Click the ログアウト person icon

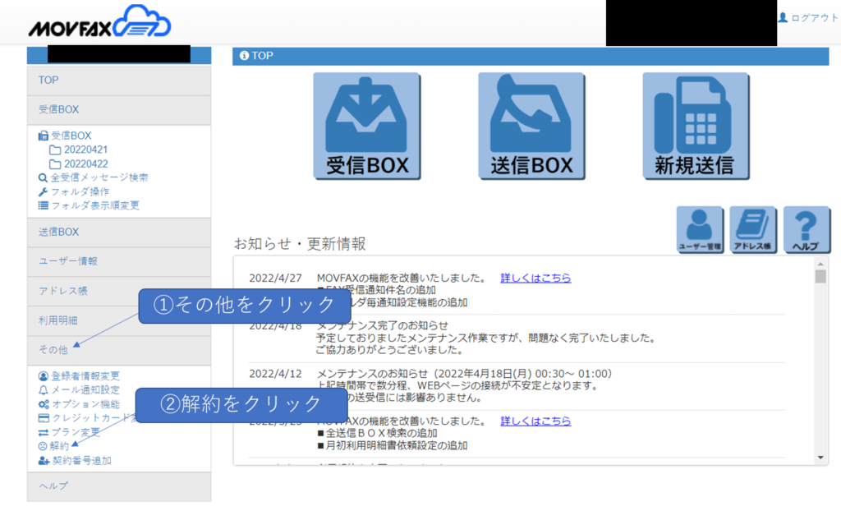[783, 18]
